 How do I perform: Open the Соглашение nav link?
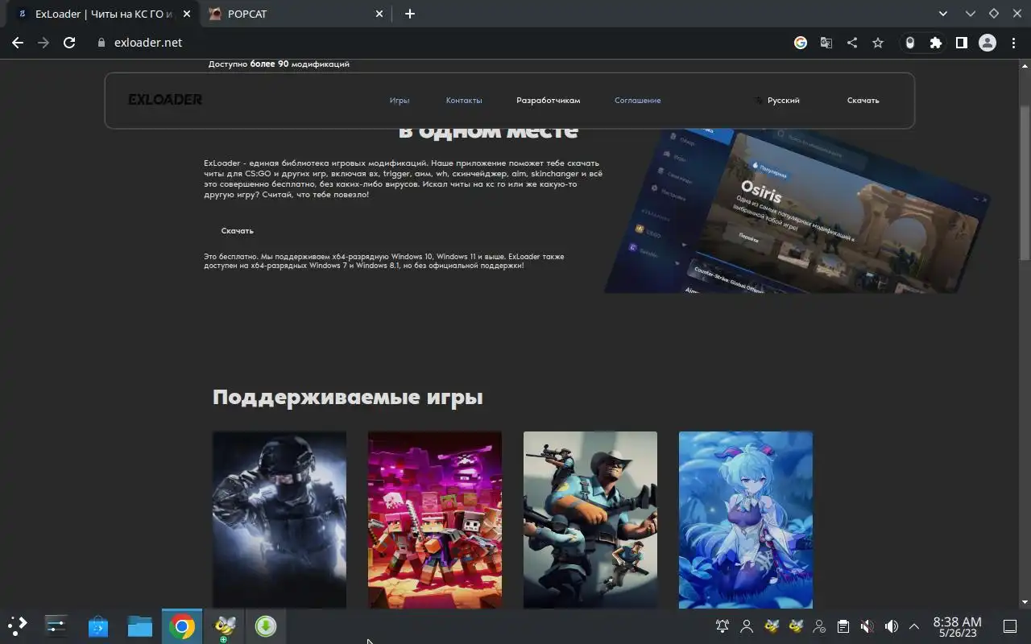638,101
